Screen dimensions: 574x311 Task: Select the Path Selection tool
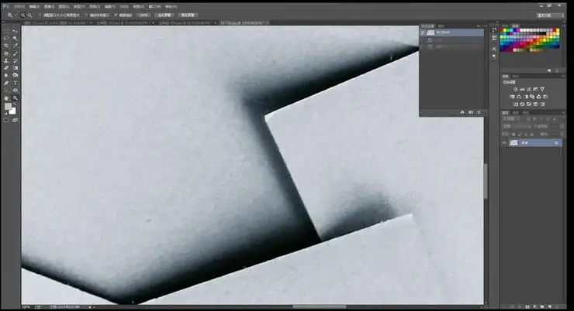click(x=6, y=91)
